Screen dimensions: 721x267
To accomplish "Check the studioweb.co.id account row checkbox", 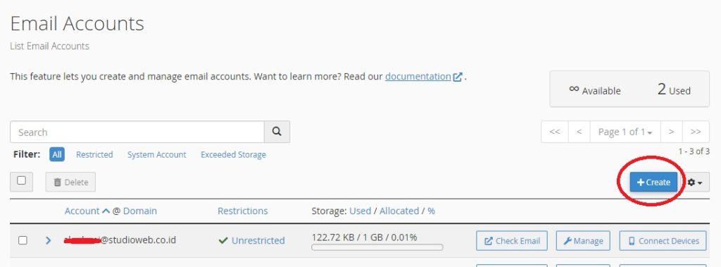I will pos(23,240).
